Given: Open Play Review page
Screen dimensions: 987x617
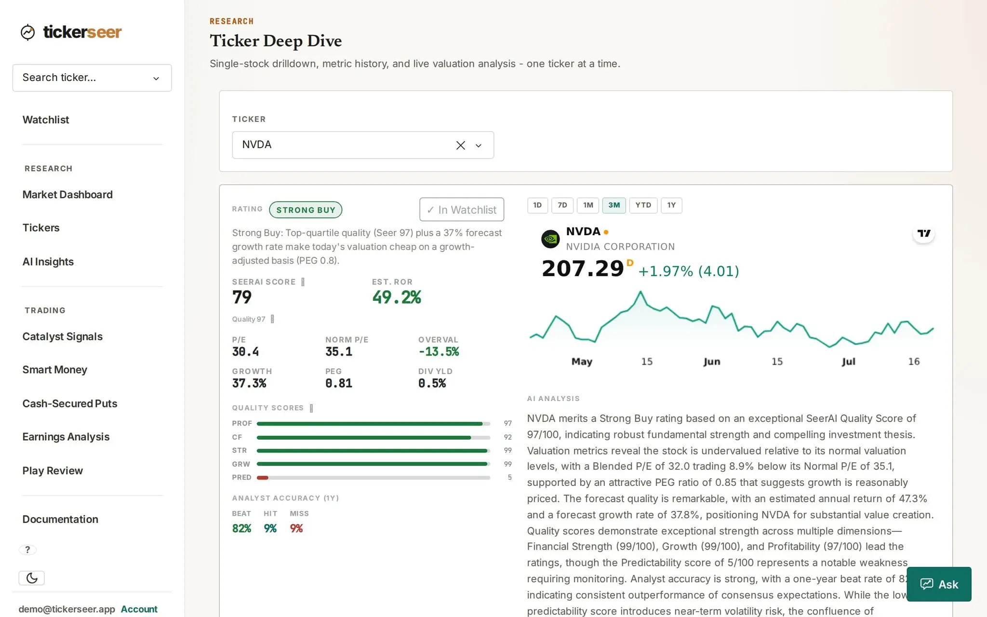Looking at the screenshot, I should [x=53, y=470].
